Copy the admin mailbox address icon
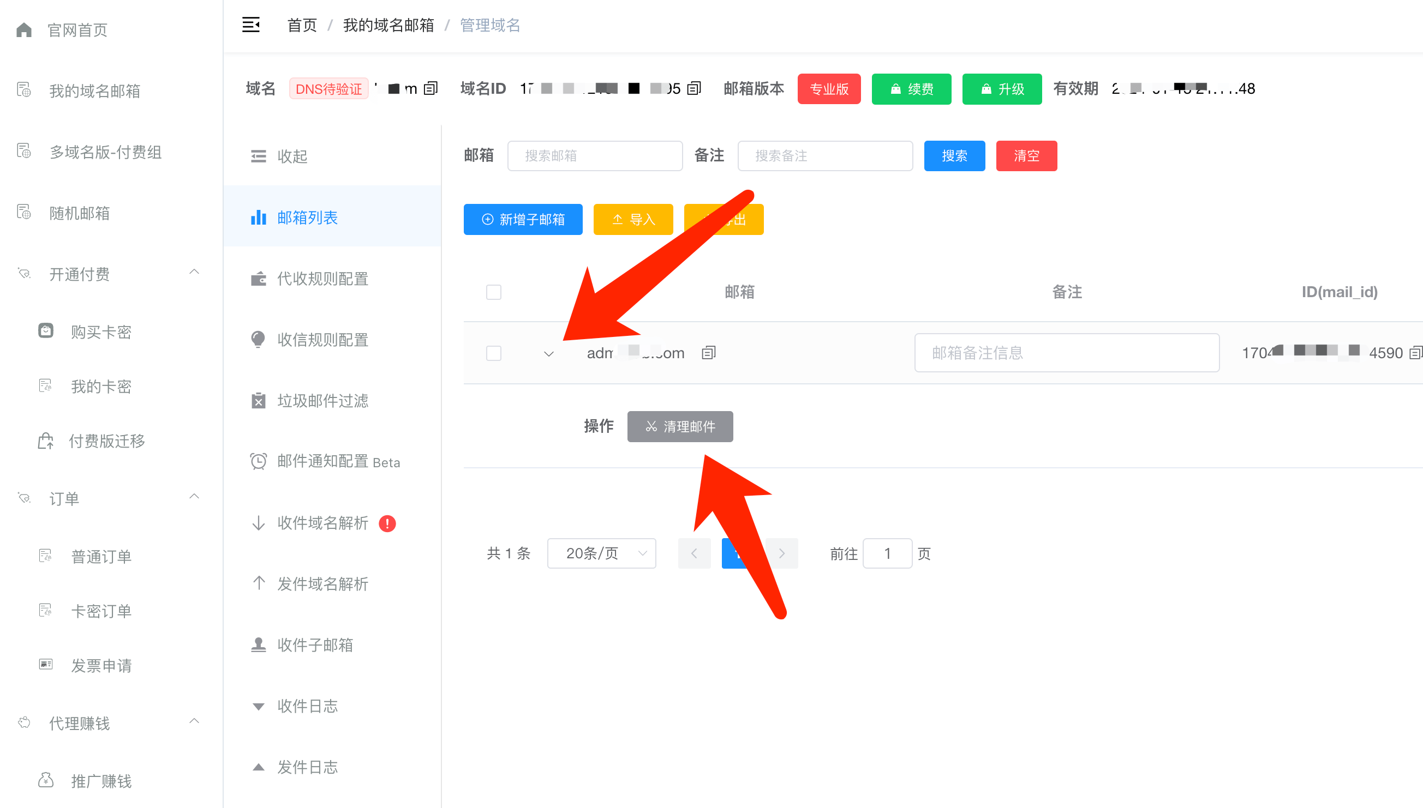The width and height of the screenshot is (1423, 808). tap(708, 352)
